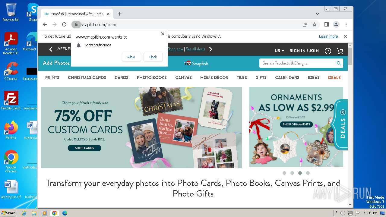The height and width of the screenshot is (217, 386).
Task: Allow notifications from snapfish.com
Action: point(131,57)
